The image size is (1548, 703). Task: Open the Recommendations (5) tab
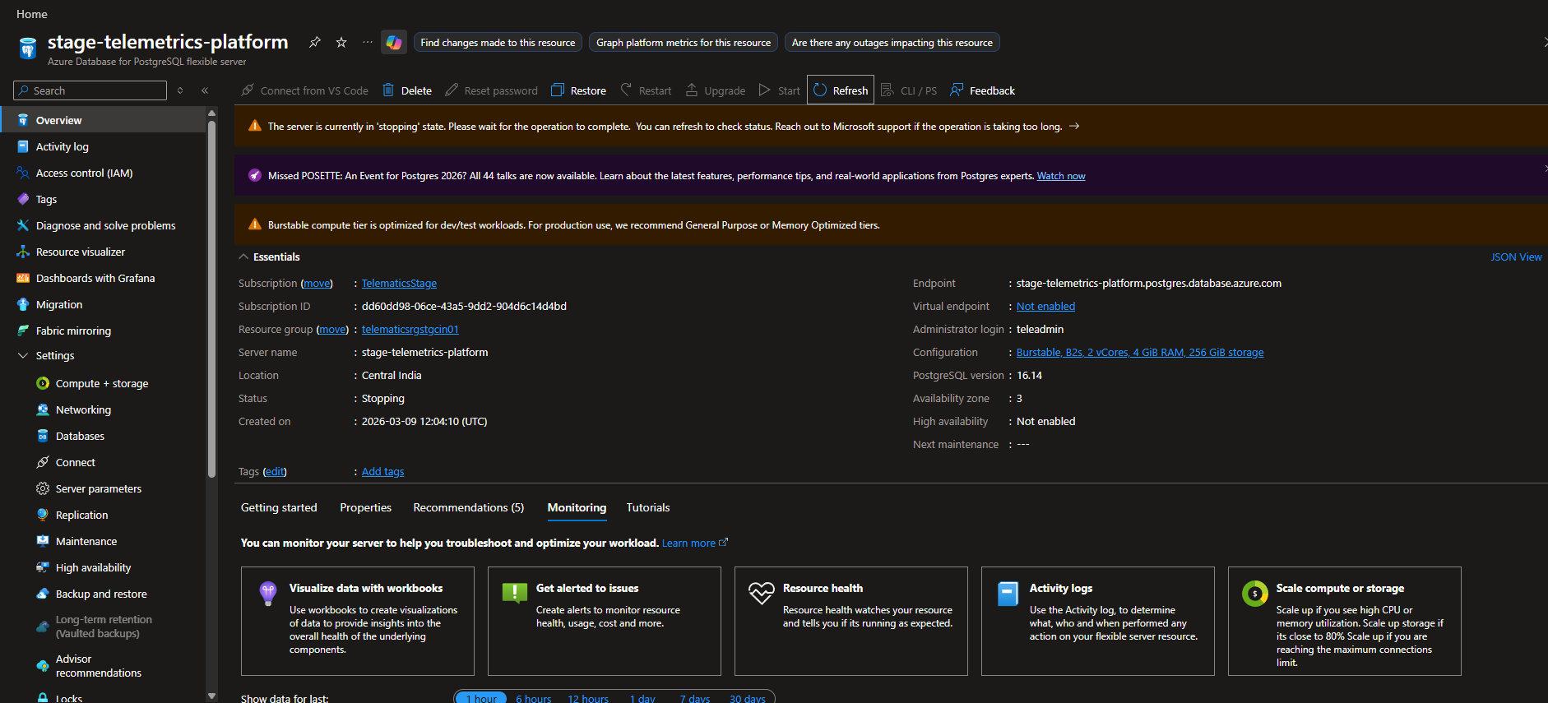469,507
